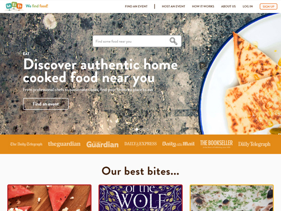
Task: Click the hero Find an event button
Action: (45, 104)
